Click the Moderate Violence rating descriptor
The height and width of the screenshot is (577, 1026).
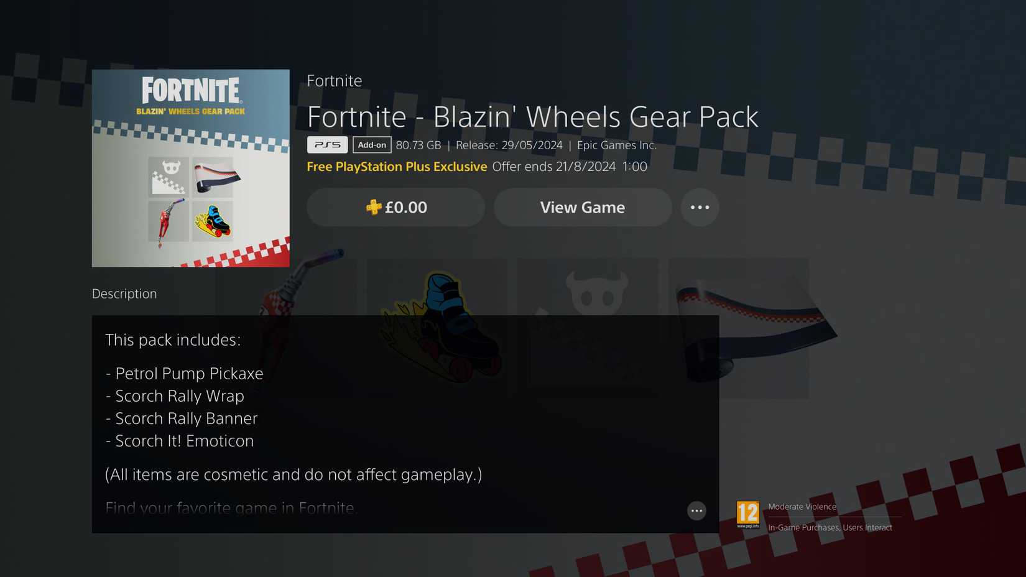(802, 507)
